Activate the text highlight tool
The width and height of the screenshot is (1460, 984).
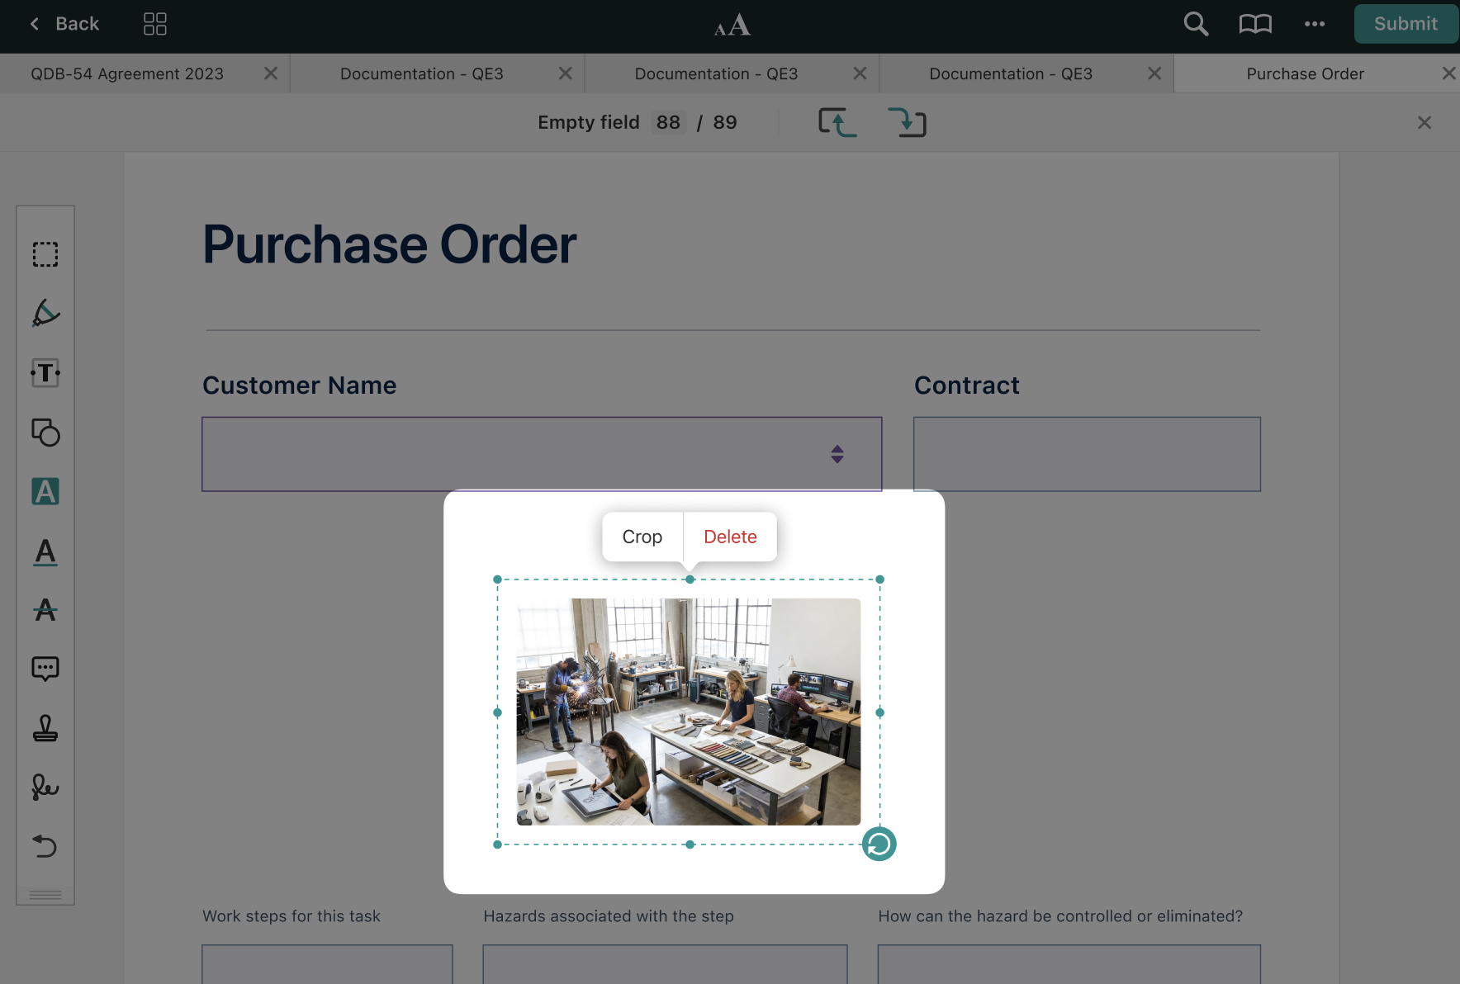point(45,492)
